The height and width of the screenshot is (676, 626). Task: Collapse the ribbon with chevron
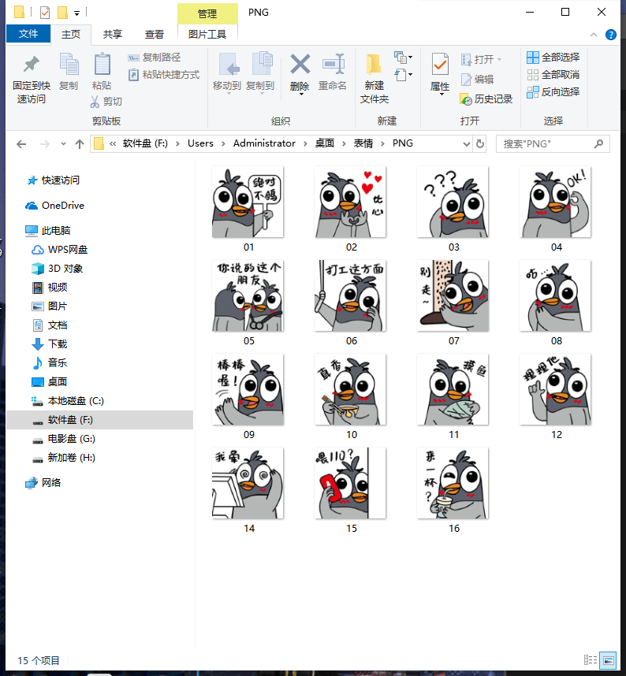[x=594, y=35]
